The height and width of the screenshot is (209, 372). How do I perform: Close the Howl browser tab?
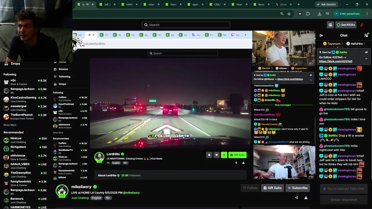coord(247,4)
